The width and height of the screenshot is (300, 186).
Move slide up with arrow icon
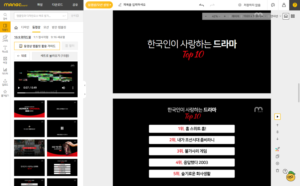[277, 125]
